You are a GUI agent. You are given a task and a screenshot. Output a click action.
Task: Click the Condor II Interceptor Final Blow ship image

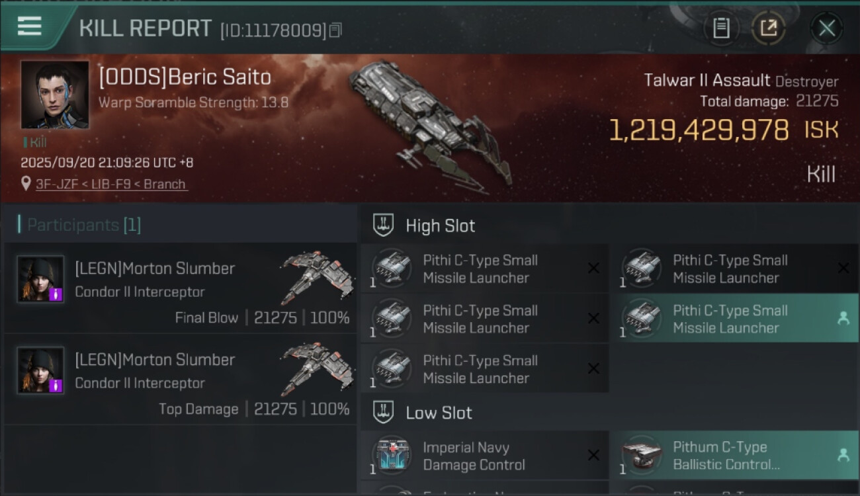(316, 276)
